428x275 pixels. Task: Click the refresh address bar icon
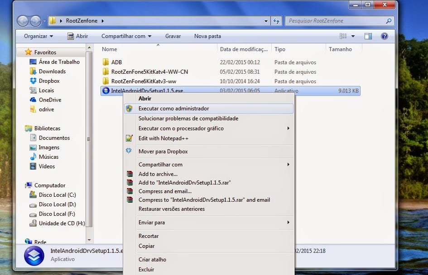point(276,21)
